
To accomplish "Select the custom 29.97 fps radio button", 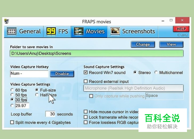I will [12, 105].
